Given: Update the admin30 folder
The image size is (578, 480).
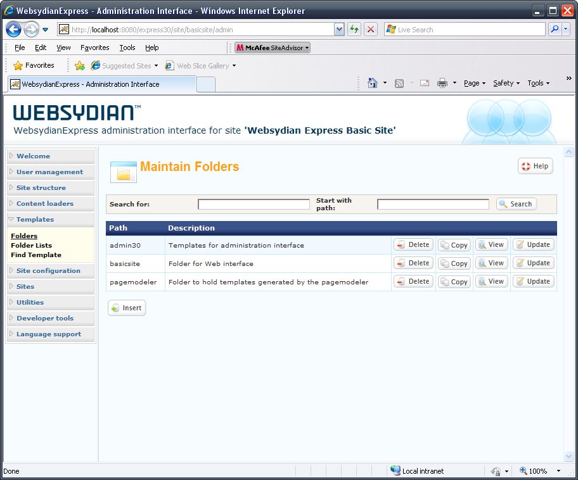Looking at the screenshot, I should coord(534,244).
